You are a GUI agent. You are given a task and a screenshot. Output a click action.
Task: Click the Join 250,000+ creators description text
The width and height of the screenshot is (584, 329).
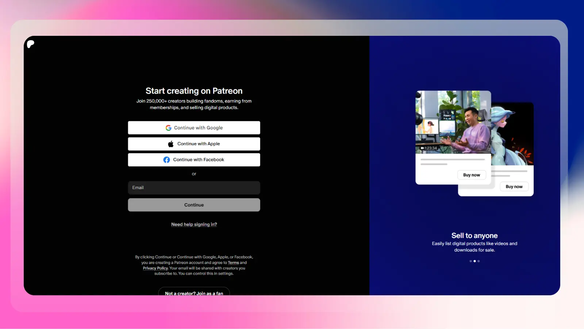pos(194,105)
